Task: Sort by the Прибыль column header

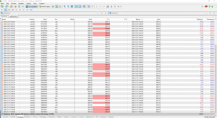Action: (x=200, y=19)
